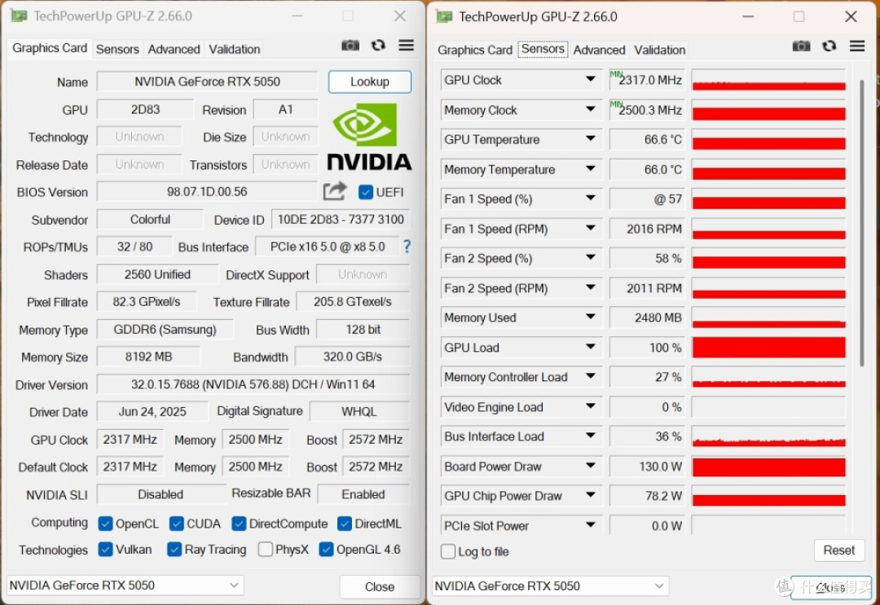Viewport: 880px width, 605px height.
Task: Open the Fan 1 Speed (RPM) dropdown arrow
Action: pos(591,228)
